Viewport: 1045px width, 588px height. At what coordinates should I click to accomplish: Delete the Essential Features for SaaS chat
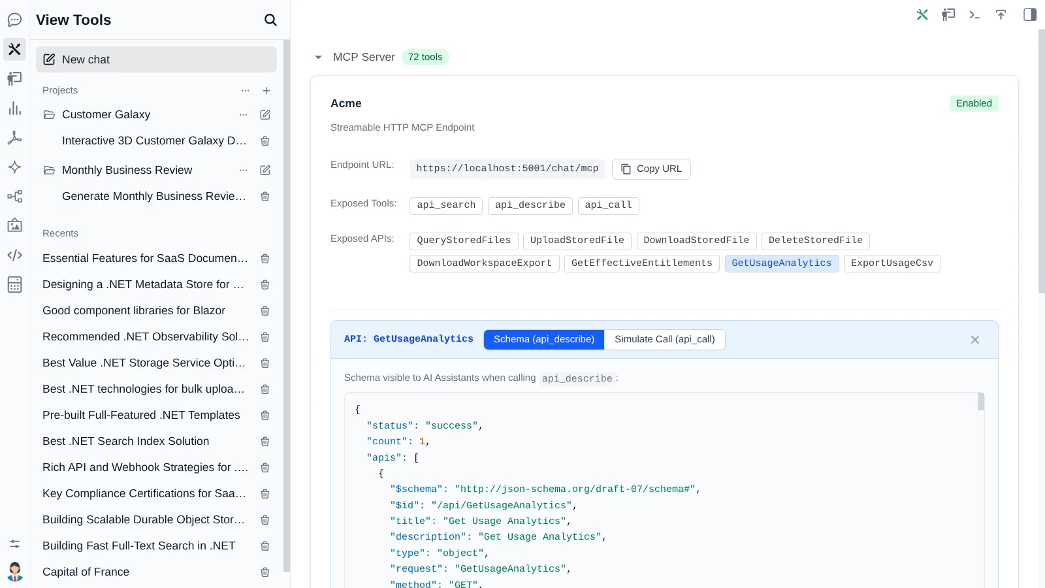coord(265,258)
